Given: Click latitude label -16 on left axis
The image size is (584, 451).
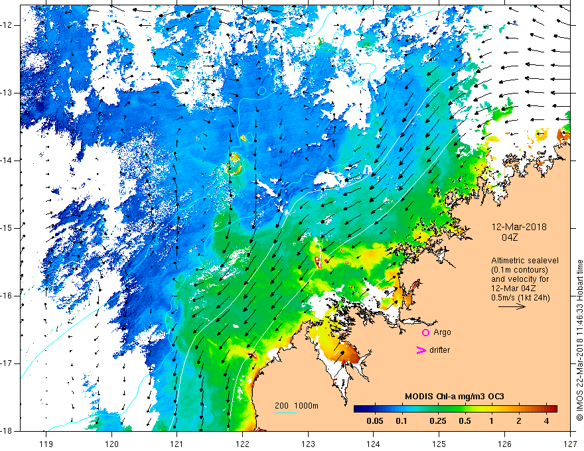Looking at the screenshot, I should click(x=7, y=296).
